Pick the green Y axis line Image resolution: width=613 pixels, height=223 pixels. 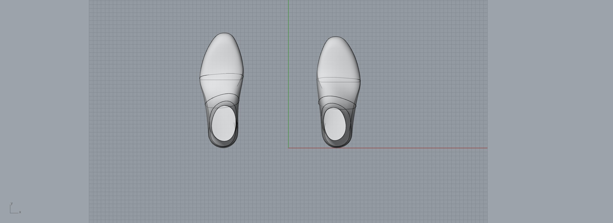point(288,70)
